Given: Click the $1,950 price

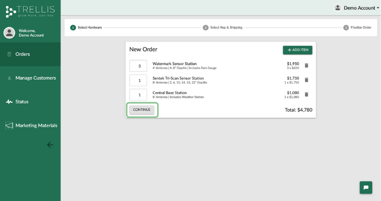Looking at the screenshot, I should [293, 64].
